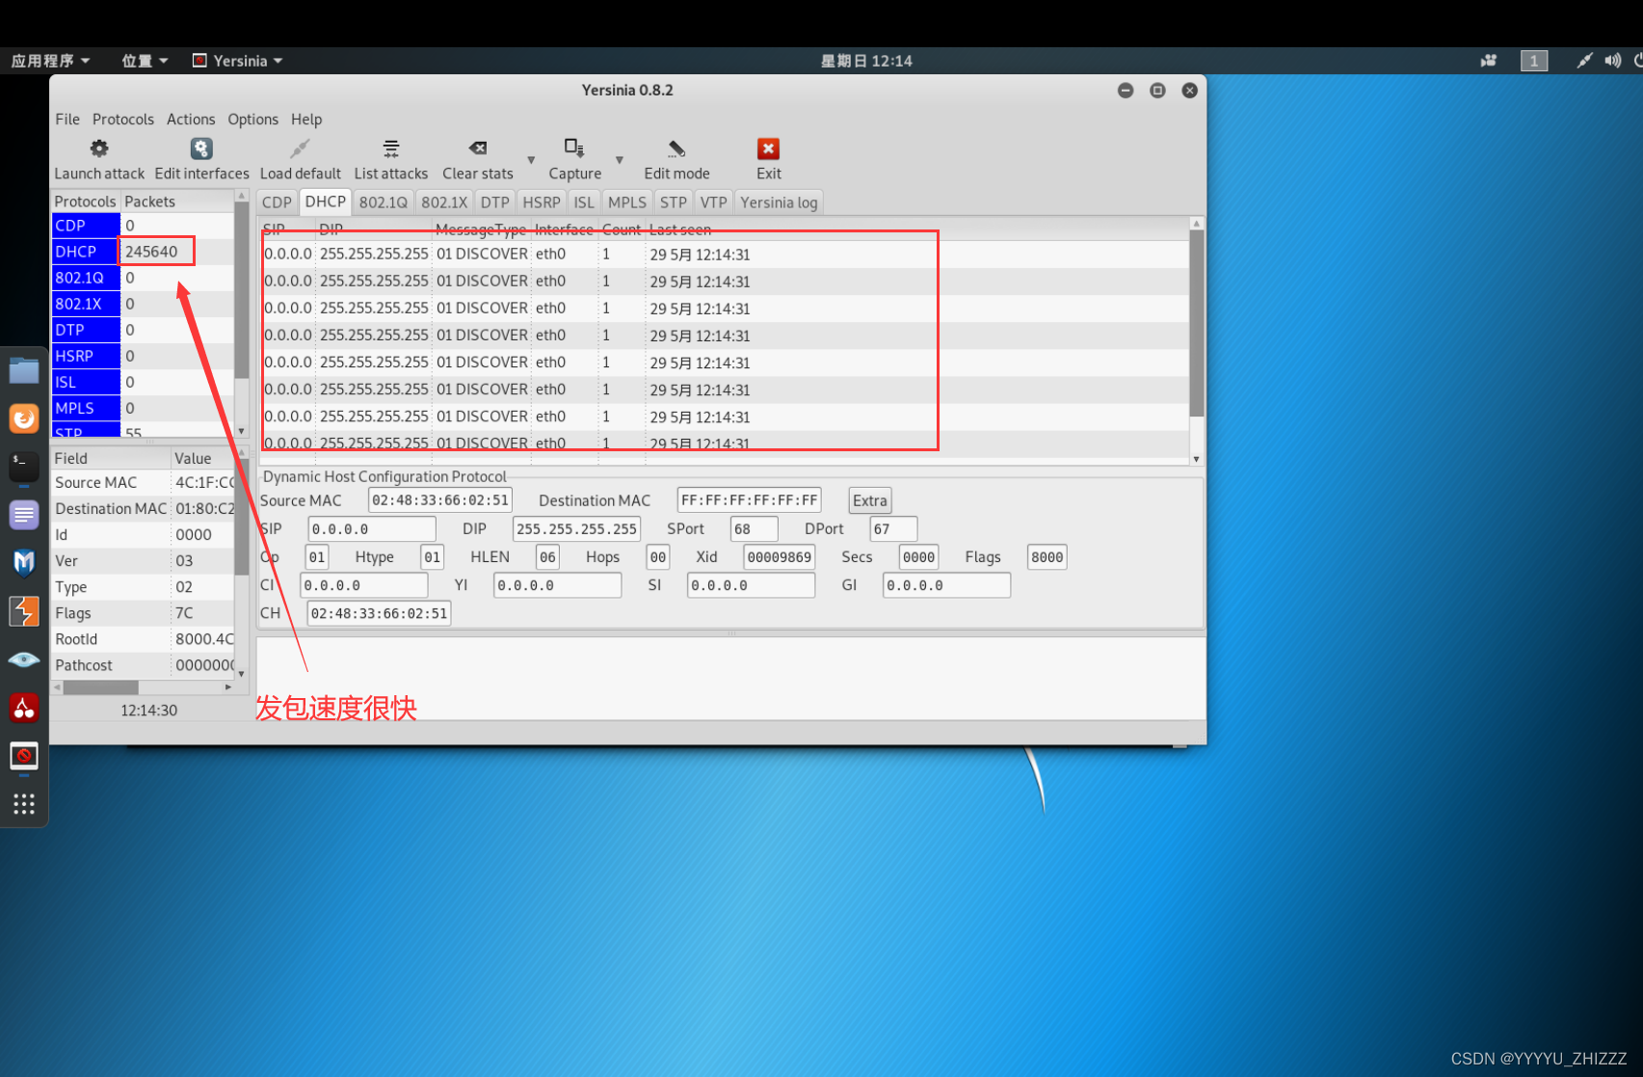Toggle Edit mode pencil icon
This screenshot has width=1643, height=1077.
(676, 148)
